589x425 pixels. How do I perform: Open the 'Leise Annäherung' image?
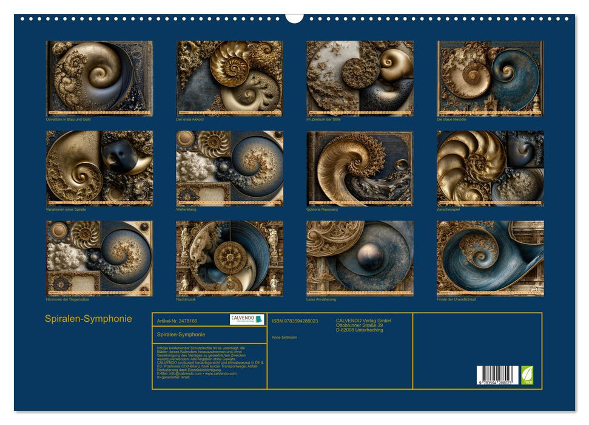pos(360,259)
